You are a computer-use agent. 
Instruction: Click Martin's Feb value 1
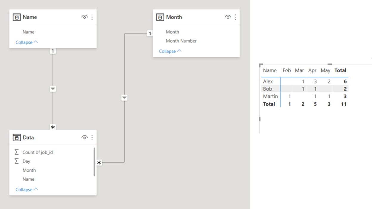point(289,96)
